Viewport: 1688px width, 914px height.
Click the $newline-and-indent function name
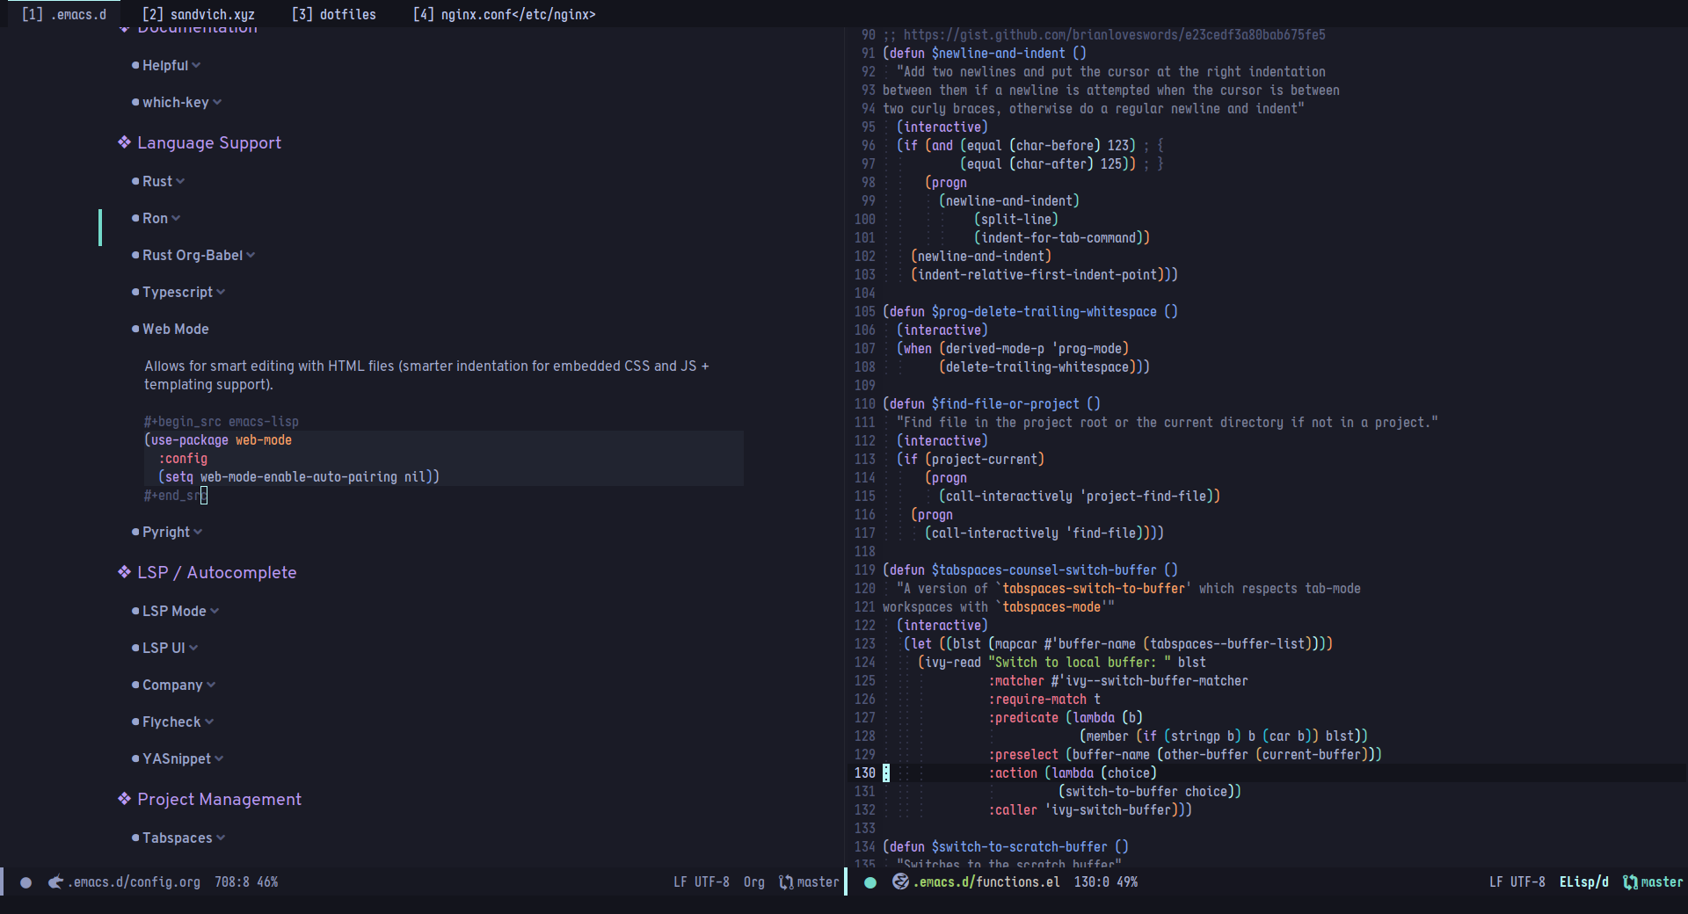tap(999, 54)
